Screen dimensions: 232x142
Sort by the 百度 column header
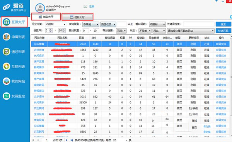tap(81, 38)
